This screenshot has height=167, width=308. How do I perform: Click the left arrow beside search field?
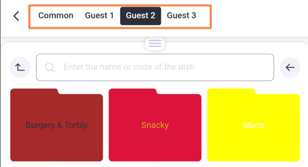(290, 67)
